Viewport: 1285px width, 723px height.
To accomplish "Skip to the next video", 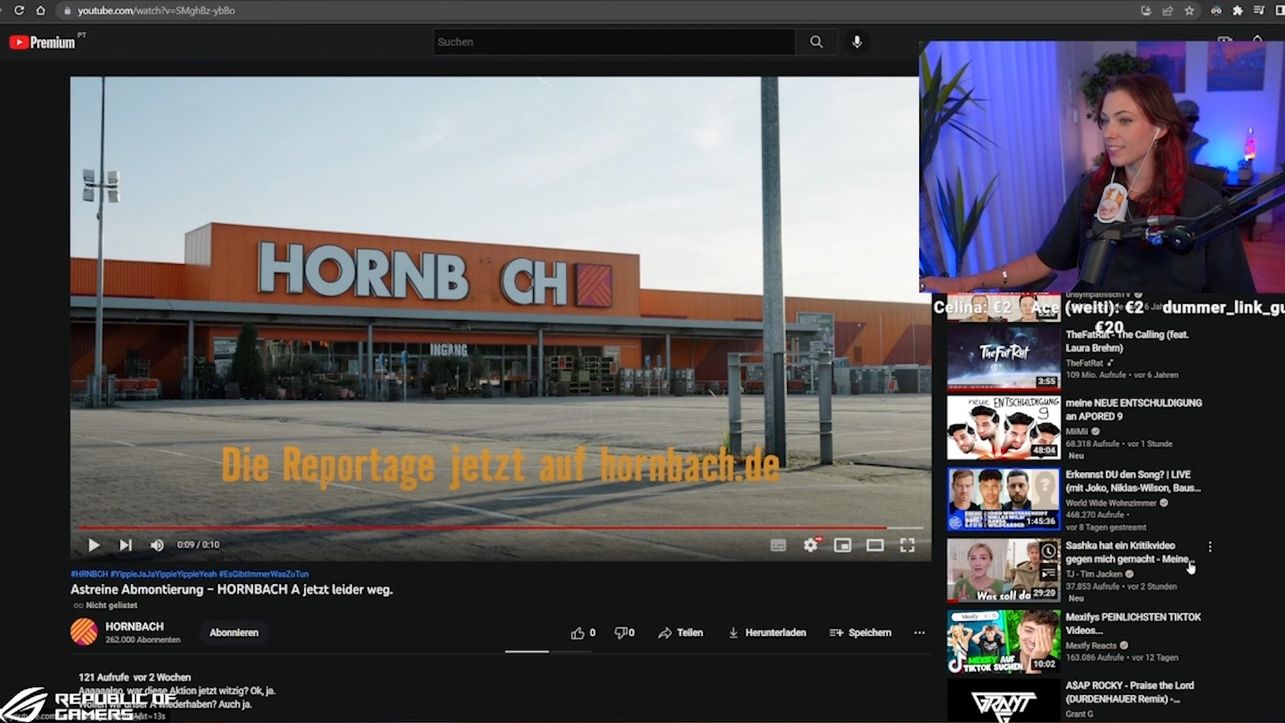I will tap(126, 545).
